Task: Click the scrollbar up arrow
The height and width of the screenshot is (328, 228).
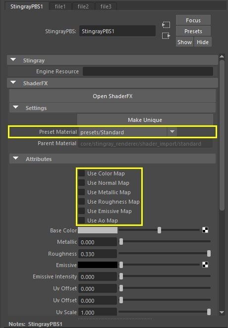Action: [x=222, y=56]
